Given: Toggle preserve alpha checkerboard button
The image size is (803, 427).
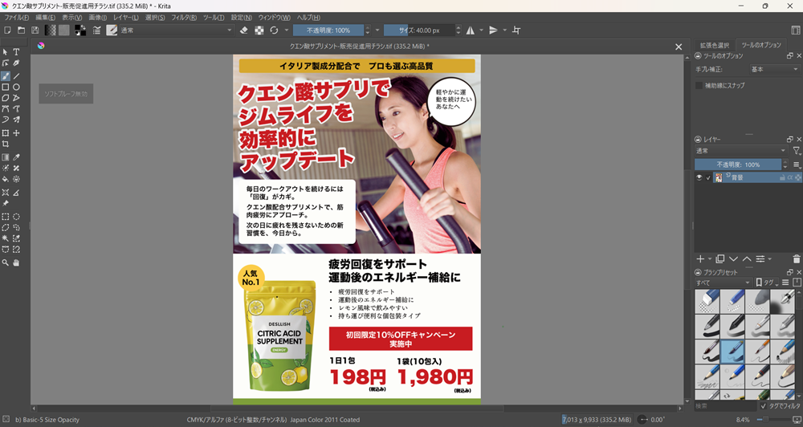Looking at the screenshot, I should 259,31.
